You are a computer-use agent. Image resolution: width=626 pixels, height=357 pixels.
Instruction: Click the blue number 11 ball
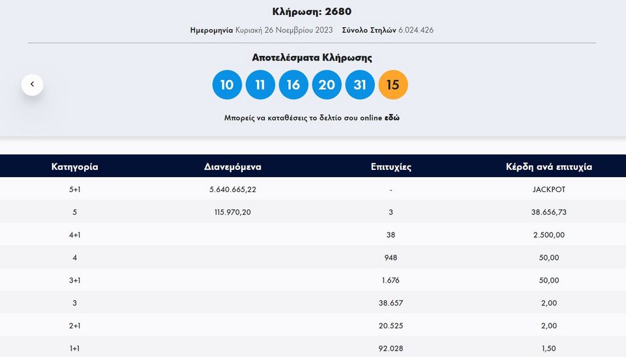pos(260,85)
